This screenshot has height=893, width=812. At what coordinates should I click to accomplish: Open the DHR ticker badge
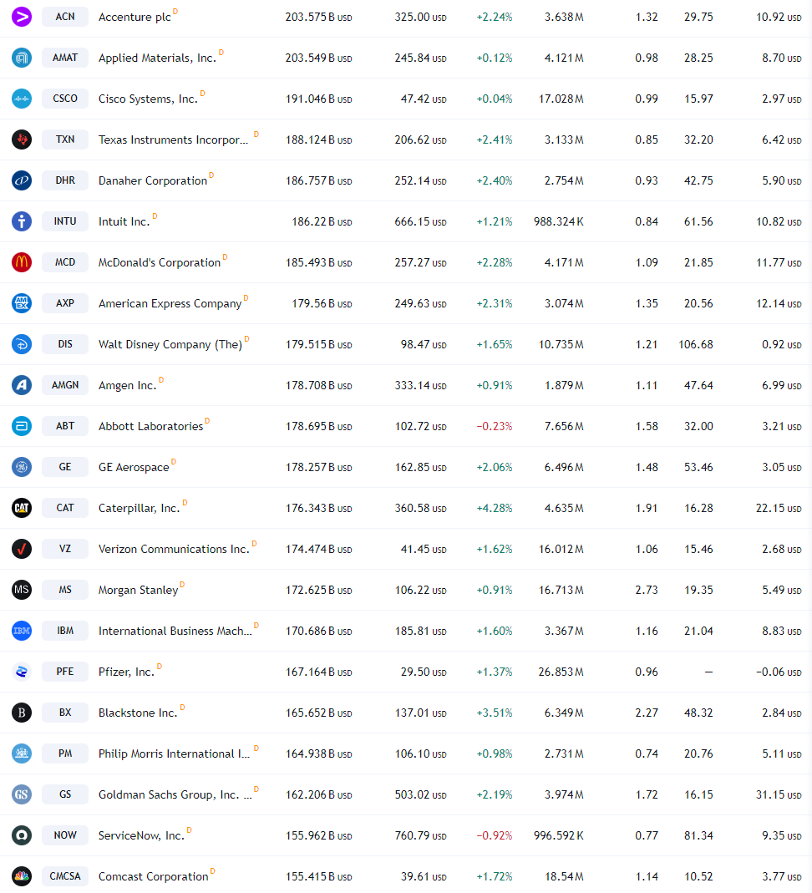click(x=65, y=180)
